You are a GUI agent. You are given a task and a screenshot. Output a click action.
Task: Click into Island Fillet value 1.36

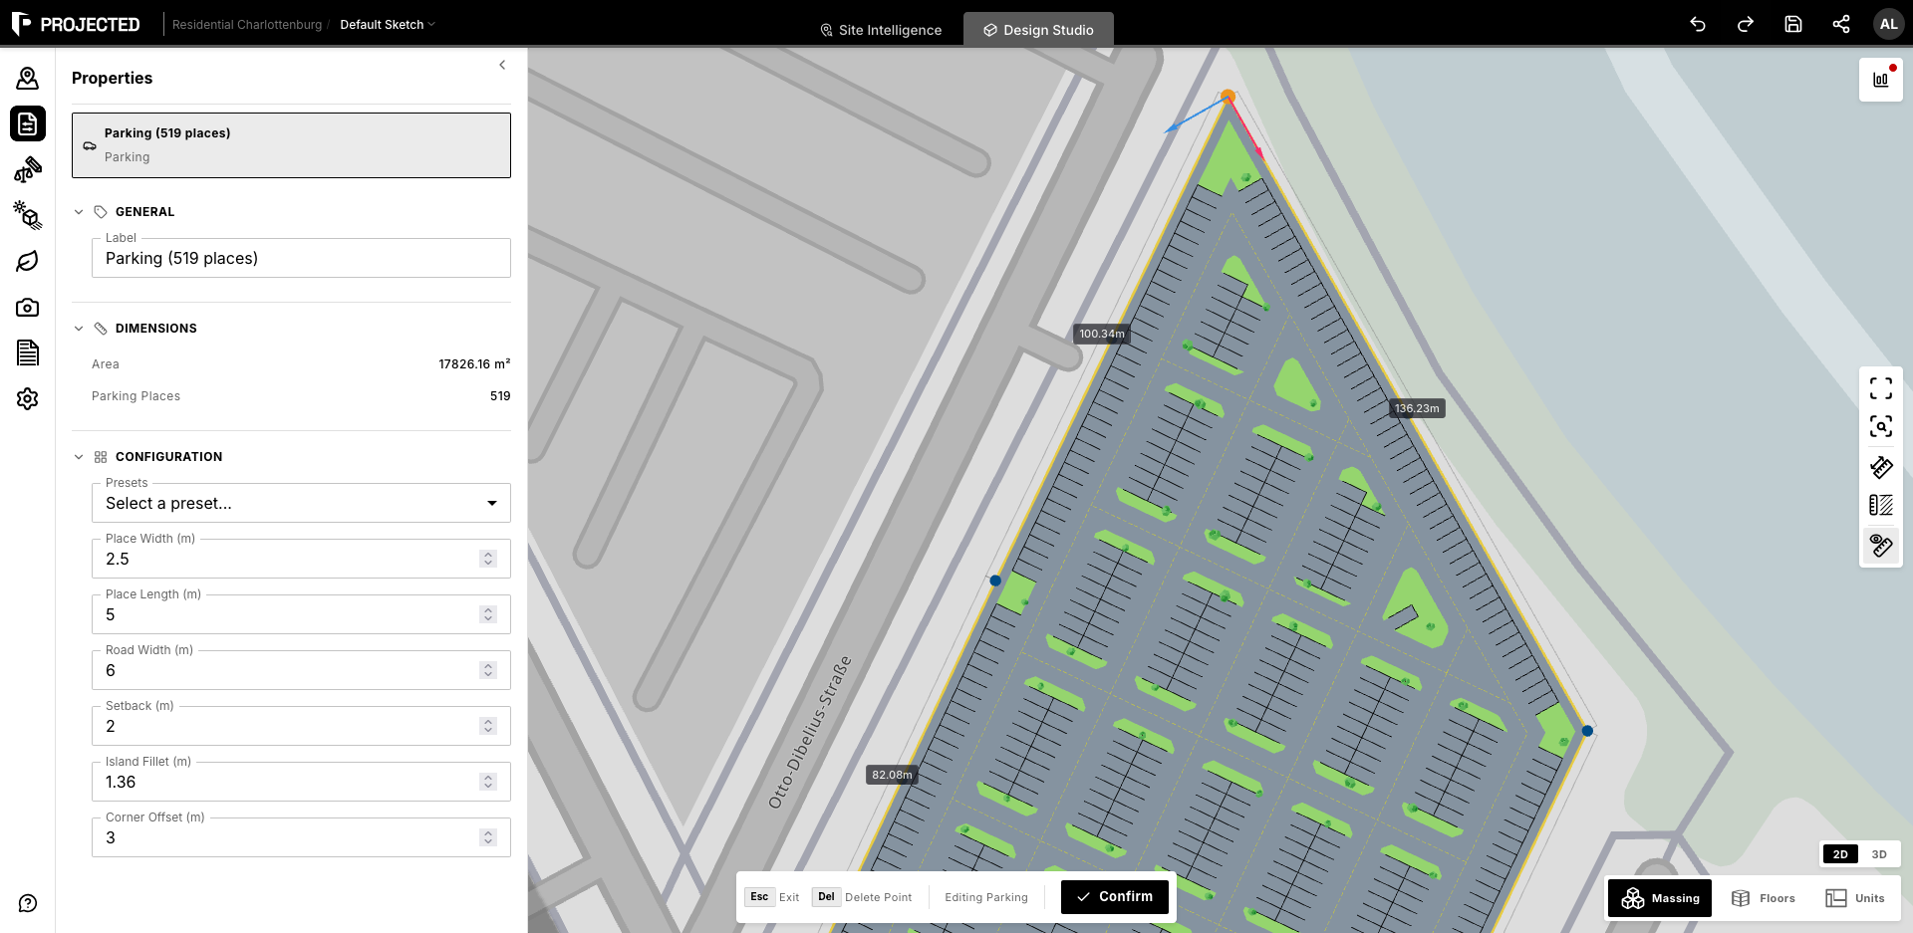coord(121,782)
